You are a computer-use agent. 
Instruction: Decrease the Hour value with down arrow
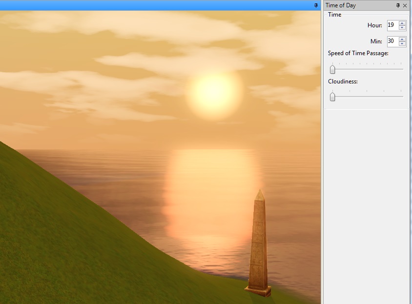point(402,28)
